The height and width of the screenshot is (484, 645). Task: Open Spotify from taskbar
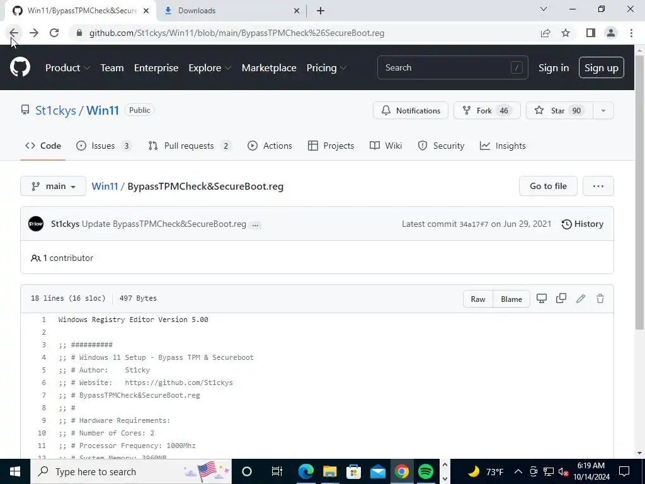pyautogui.click(x=426, y=471)
